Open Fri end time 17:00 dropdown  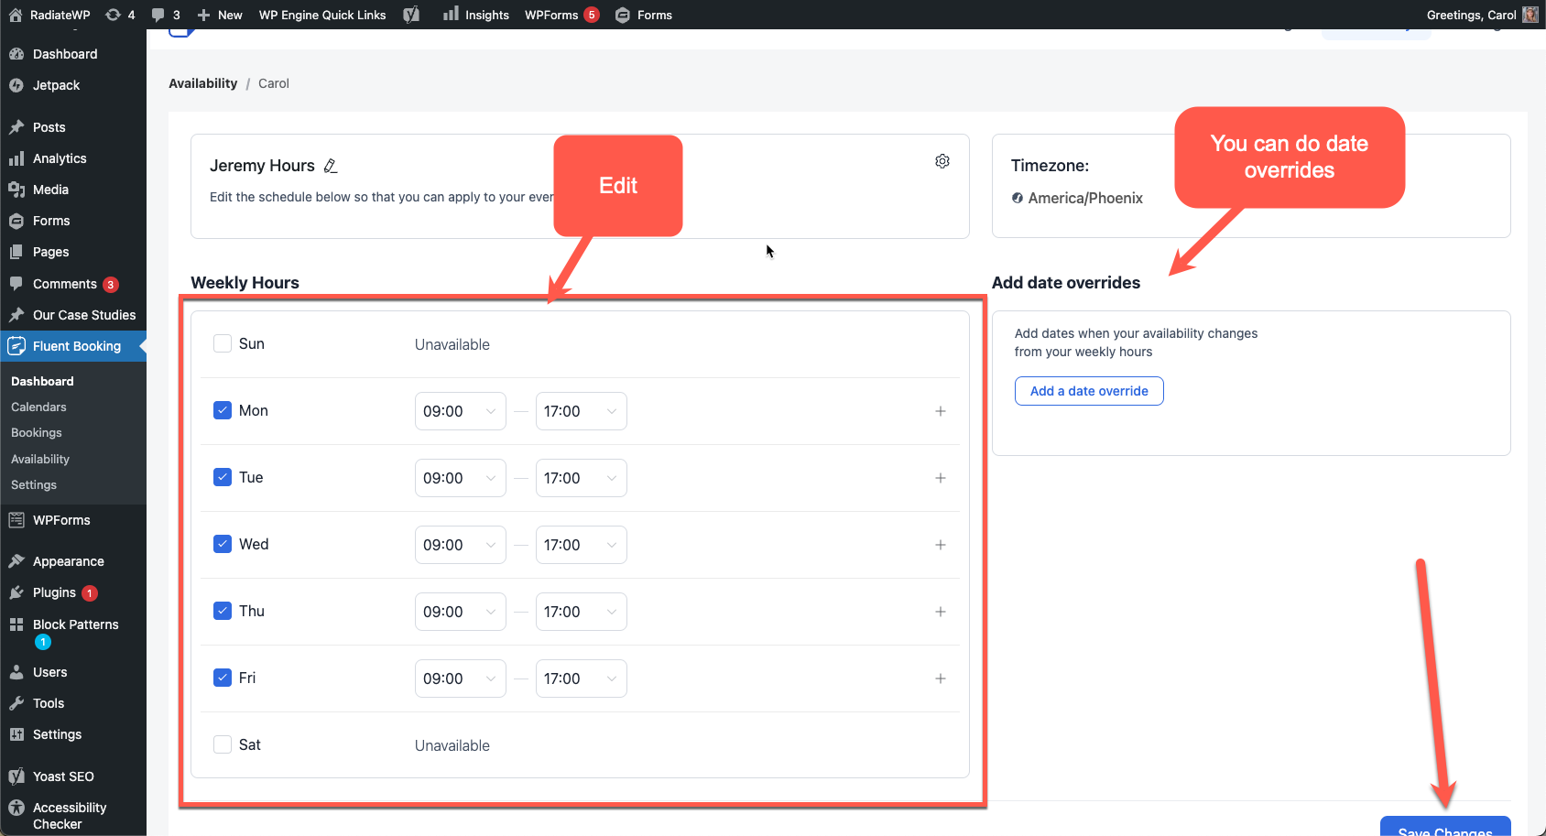[x=582, y=679]
